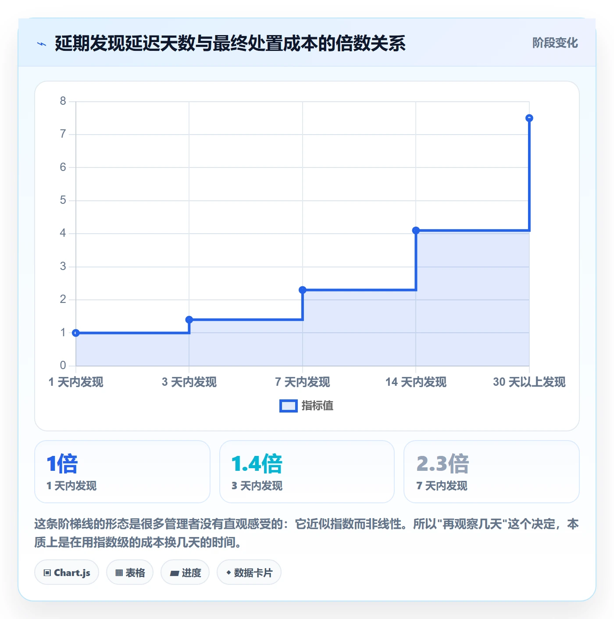Click the paragraph starting 这条阶梯线的形态
Viewport: 614px width, 619px height.
pos(307,533)
